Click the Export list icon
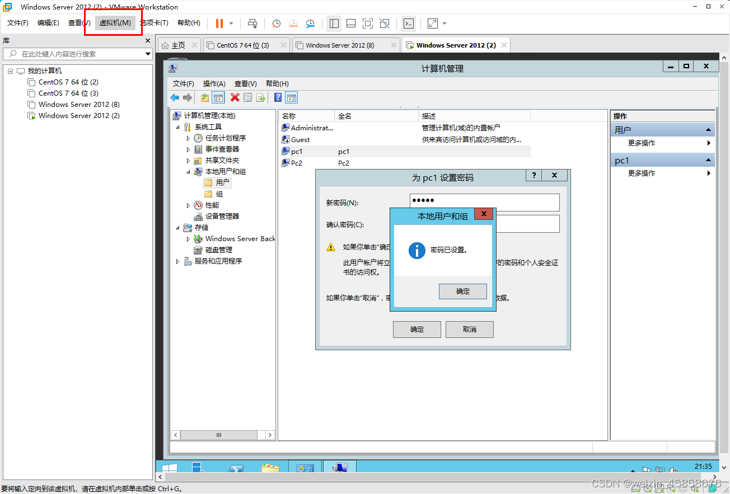Screen dimensions: 730x494 [x=260, y=97]
